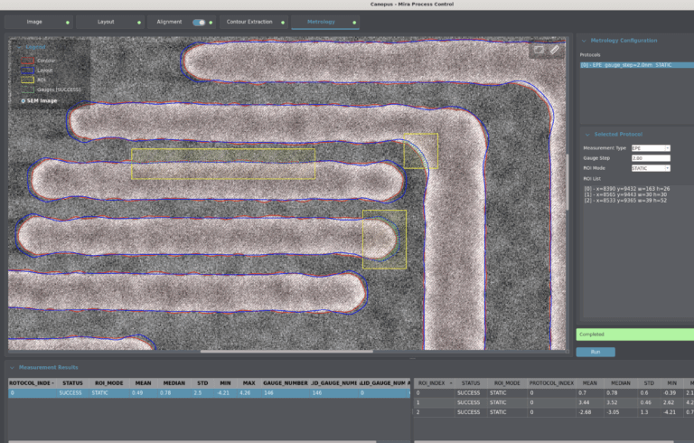Click the large horizontal yellow ROI box in image
Viewport: 694px width, 443px height.
[x=223, y=164]
